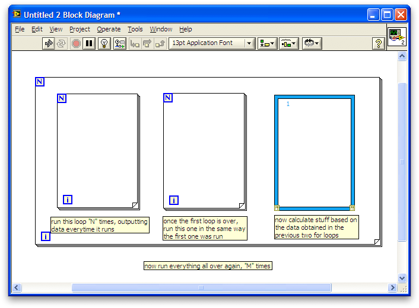Select the second inner loop's N terminal
Viewport: 419px width, 308px height.
[168, 98]
